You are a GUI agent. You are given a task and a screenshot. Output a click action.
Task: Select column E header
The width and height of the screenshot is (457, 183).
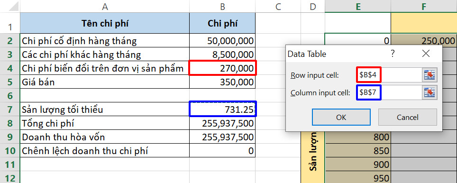pos(358,6)
